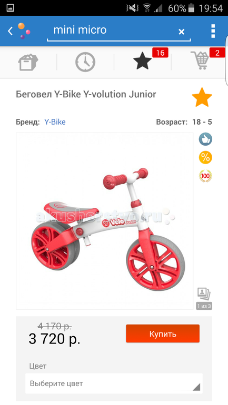This screenshot has height=405, width=228.
Task: Open the photo gallery icon
Action: (204, 294)
